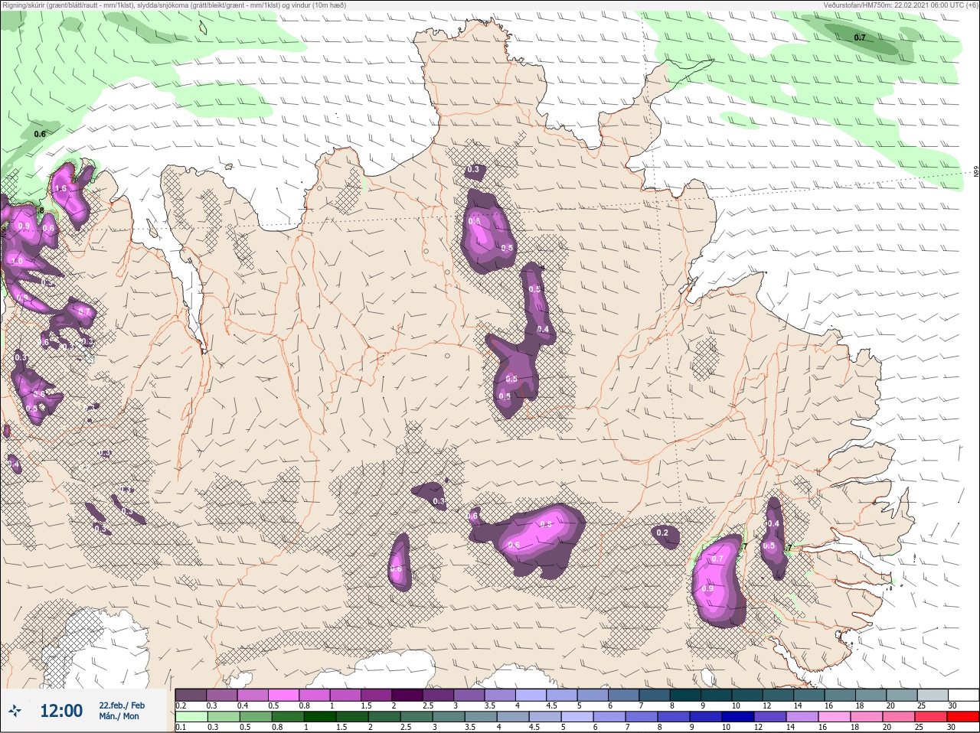980x733 pixels.
Task: Click the 1.0 precipitation value label
Action: [x=18, y=261]
